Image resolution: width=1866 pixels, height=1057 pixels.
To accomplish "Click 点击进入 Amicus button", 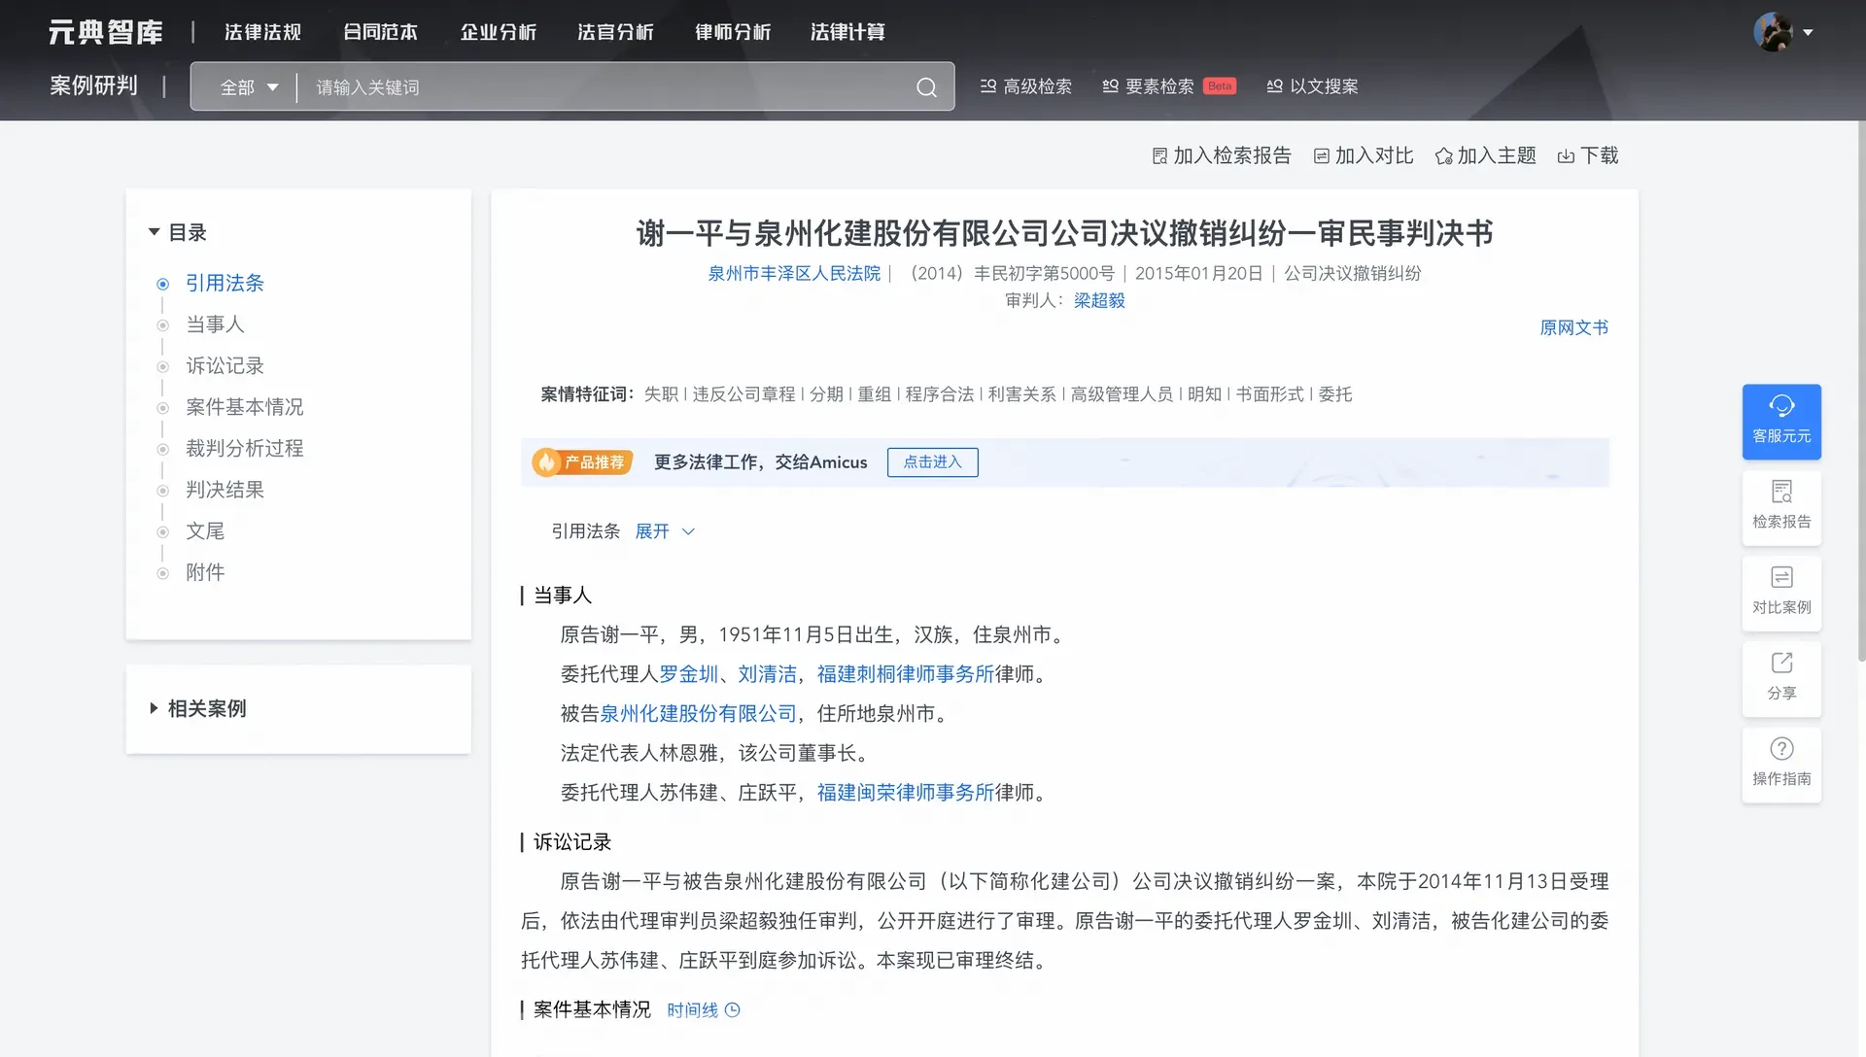I will coord(932,462).
